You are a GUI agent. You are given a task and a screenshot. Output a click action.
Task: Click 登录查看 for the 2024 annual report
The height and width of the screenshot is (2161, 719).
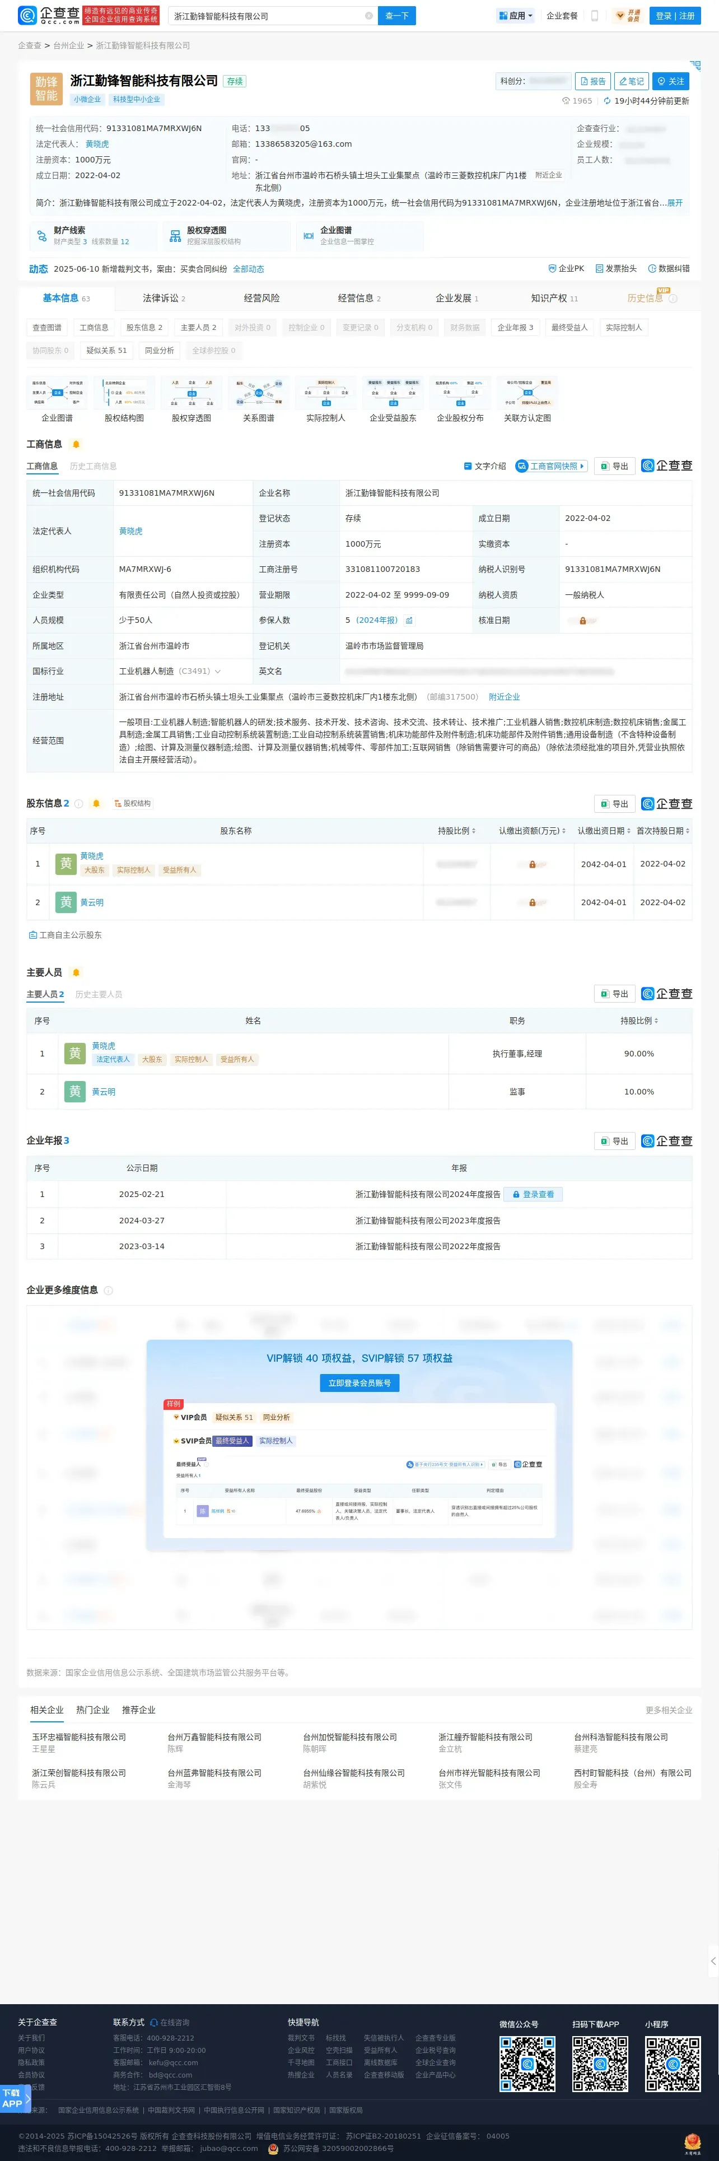[534, 1195]
